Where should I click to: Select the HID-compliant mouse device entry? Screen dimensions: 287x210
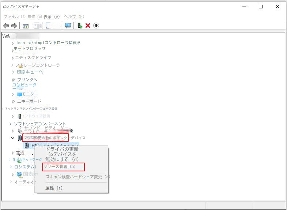(x=54, y=145)
